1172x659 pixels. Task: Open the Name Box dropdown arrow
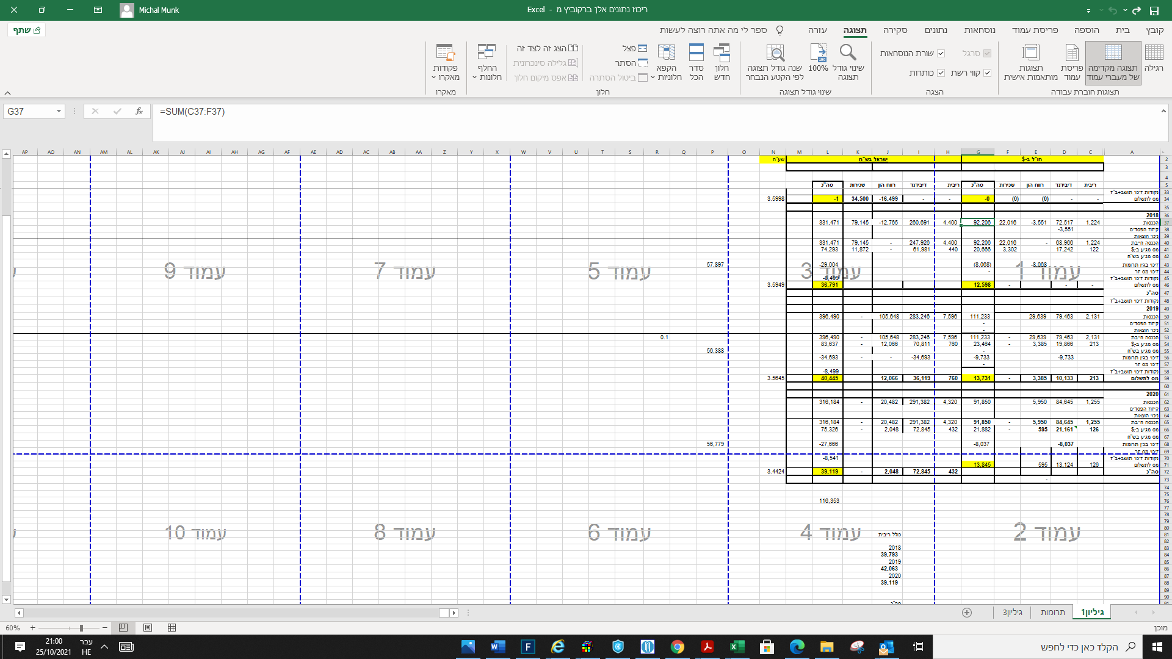point(59,112)
